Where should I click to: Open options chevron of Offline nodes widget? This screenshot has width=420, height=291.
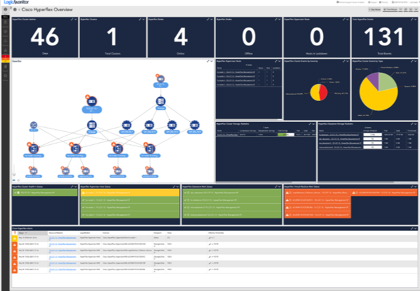tap(280, 19)
